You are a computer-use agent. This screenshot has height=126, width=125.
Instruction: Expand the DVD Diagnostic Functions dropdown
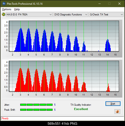pos(71,14)
